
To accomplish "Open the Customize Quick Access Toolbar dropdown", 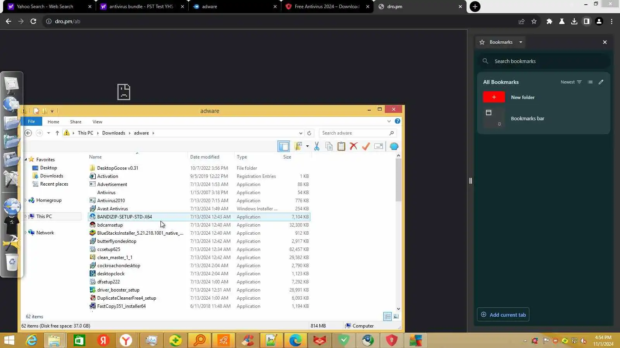I will coord(52,111).
